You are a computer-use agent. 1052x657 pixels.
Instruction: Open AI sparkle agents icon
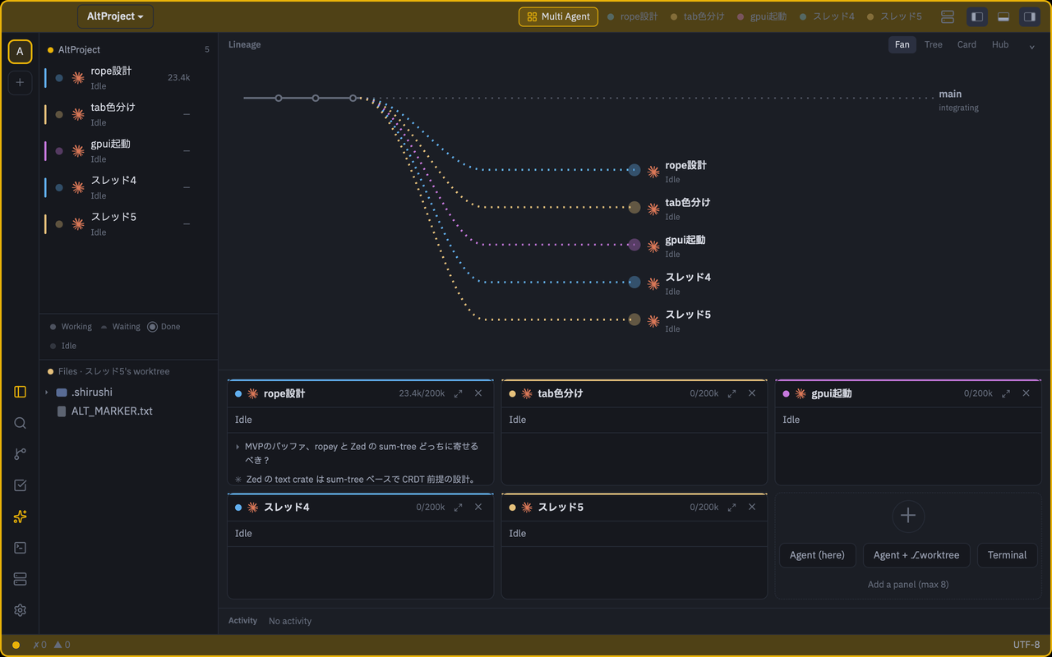pyautogui.click(x=21, y=517)
